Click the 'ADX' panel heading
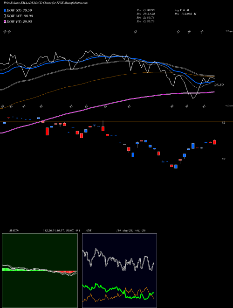 89,231
